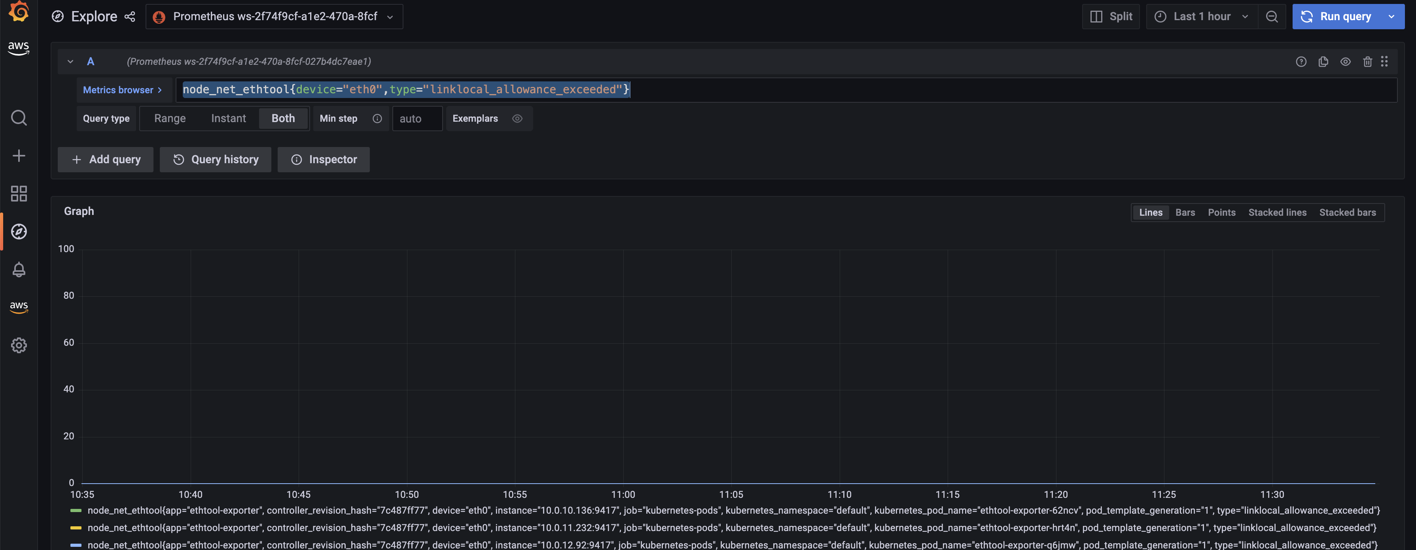Switch graph style to Stacked bars
This screenshot has height=550, width=1416.
tap(1347, 213)
